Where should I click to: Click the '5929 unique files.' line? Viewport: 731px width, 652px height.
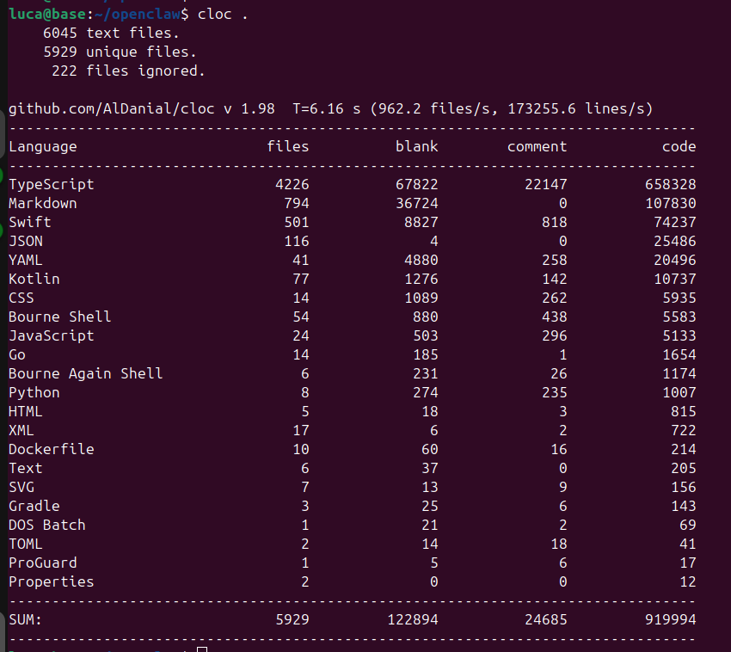[x=120, y=52]
